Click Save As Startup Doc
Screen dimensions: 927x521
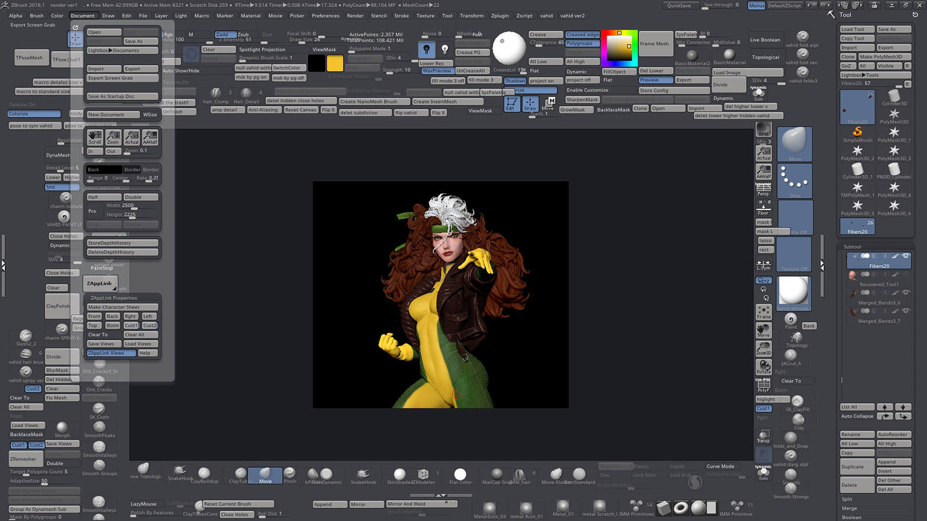click(x=122, y=96)
